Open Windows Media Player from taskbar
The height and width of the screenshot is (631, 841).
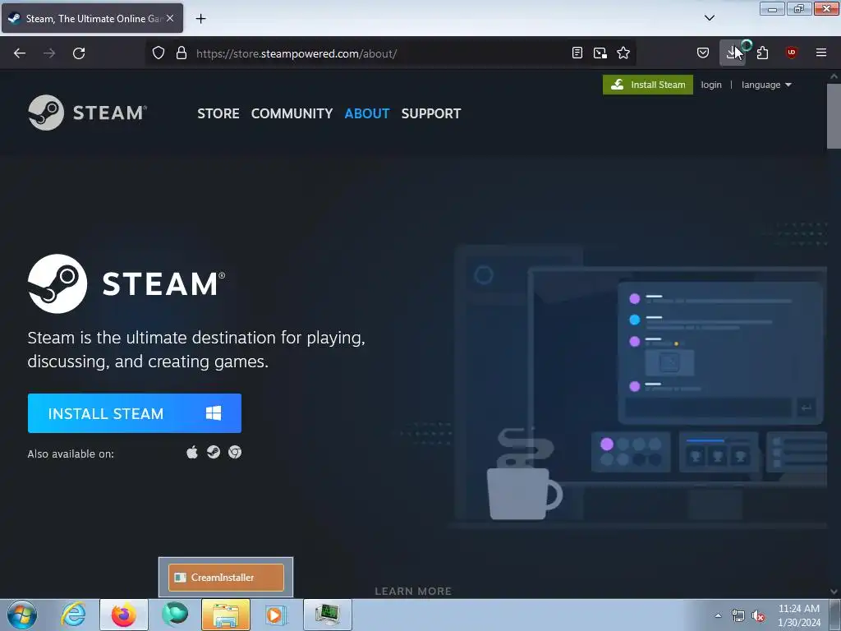pos(276,615)
